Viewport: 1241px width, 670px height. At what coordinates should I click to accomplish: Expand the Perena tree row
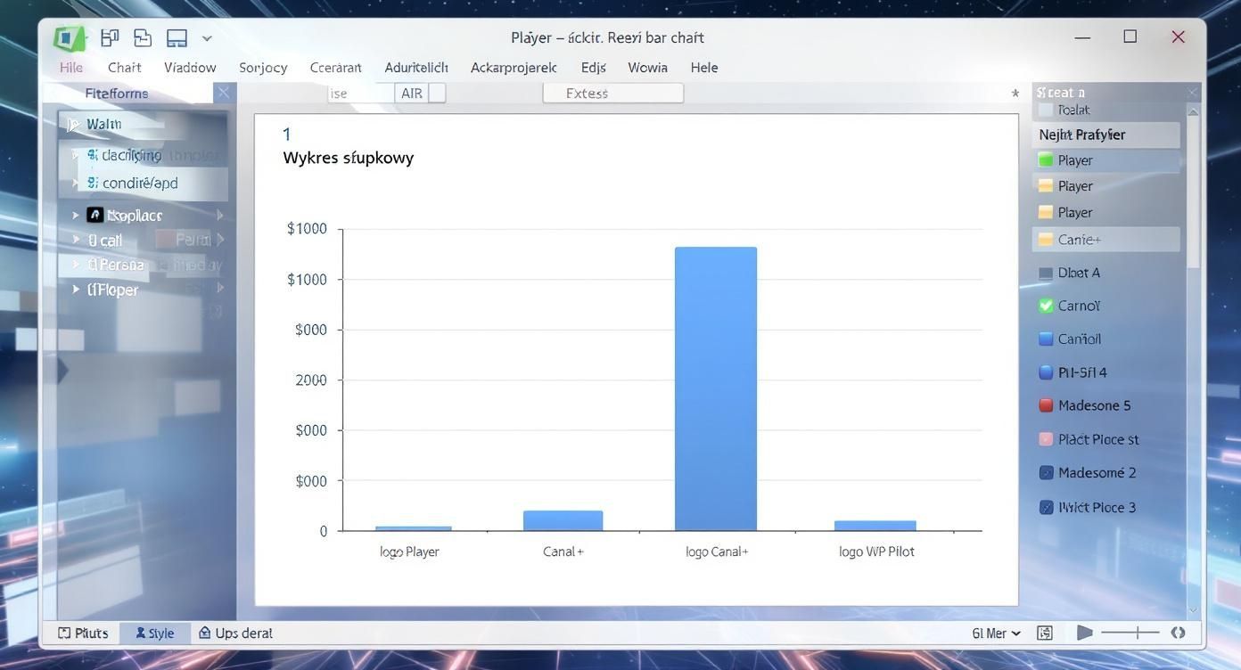point(76,265)
